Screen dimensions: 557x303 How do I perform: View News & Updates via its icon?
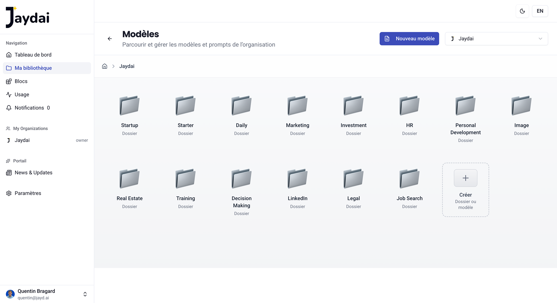coord(9,172)
